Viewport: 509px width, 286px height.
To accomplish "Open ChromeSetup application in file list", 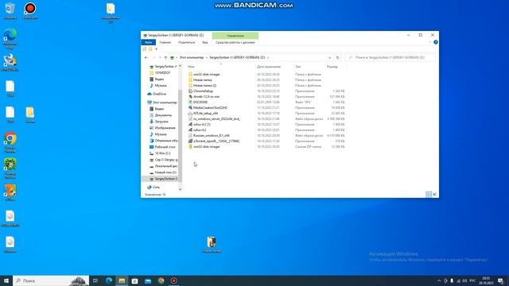I will (204, 91).
